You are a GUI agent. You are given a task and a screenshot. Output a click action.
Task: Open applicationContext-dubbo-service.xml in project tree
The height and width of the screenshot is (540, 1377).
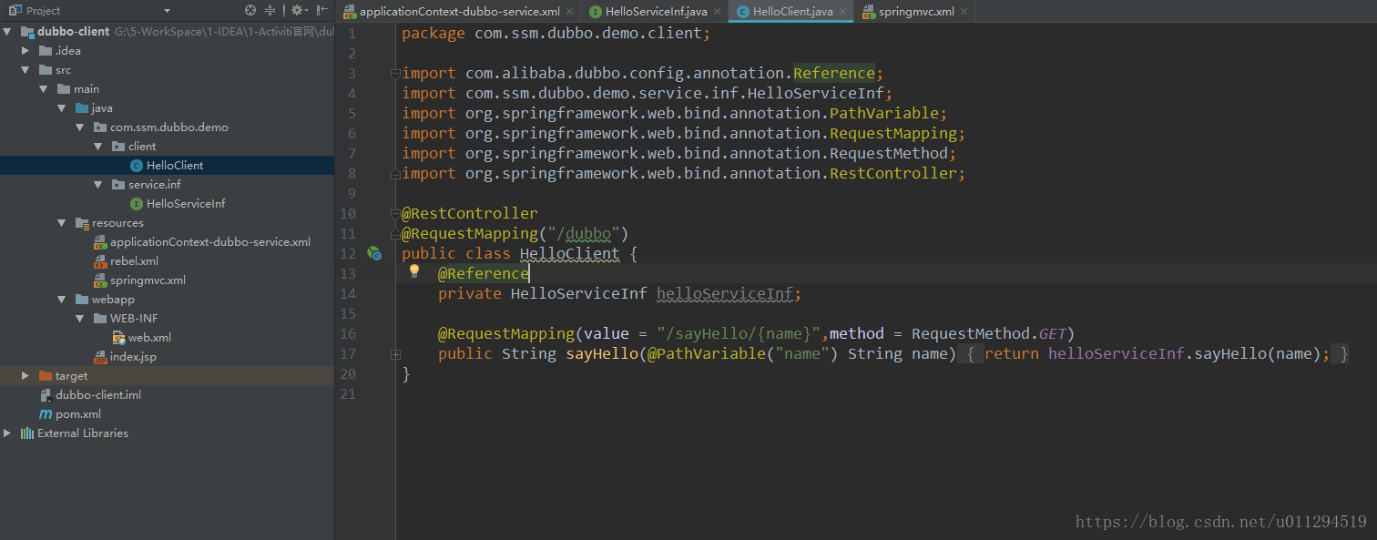[x=210, y=241]
